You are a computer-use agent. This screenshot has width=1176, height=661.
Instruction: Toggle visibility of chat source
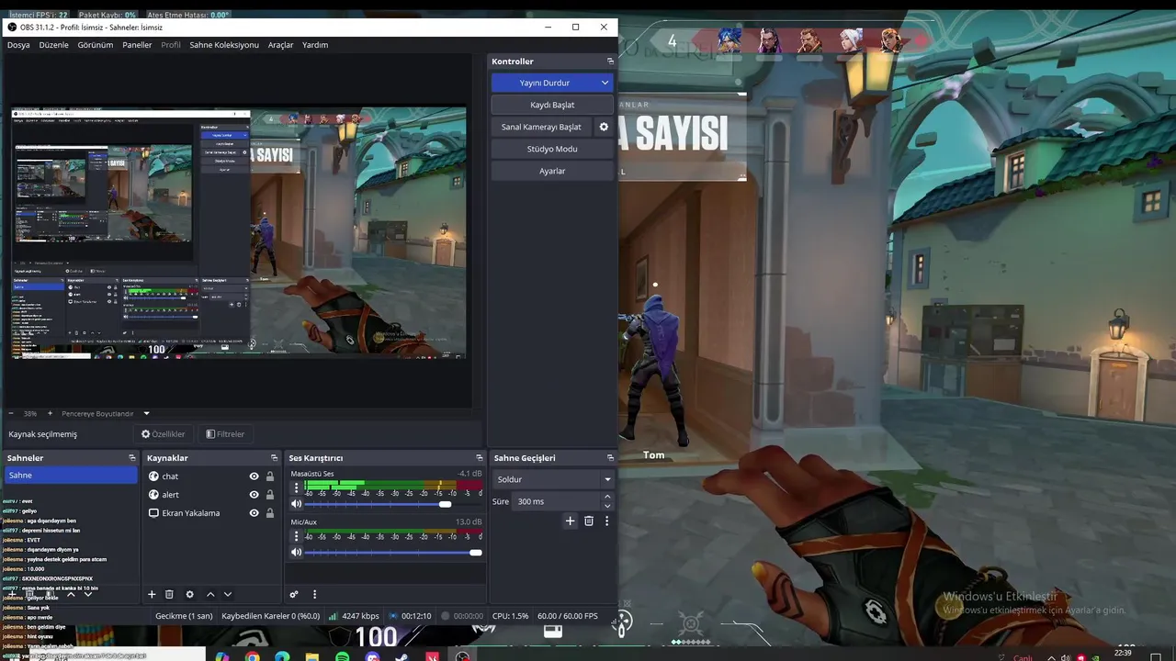tap(254, 476)
